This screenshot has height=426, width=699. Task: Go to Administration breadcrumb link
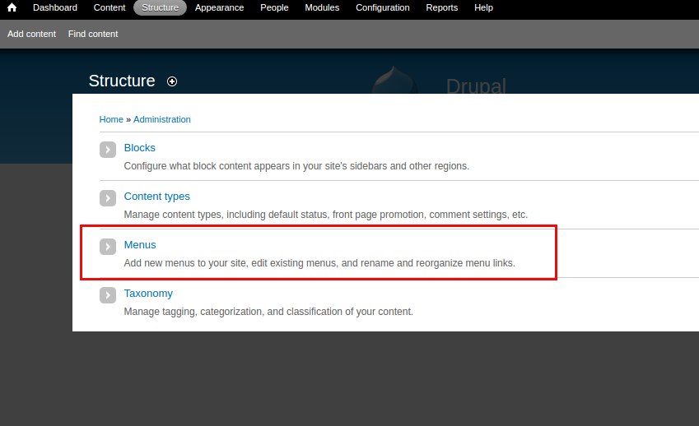click(162, 119)
